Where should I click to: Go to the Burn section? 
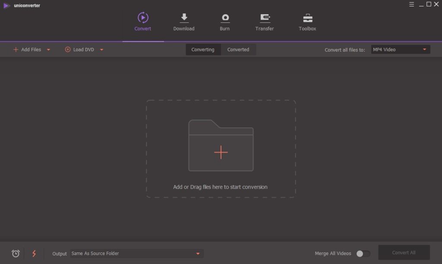coord(224,22)
